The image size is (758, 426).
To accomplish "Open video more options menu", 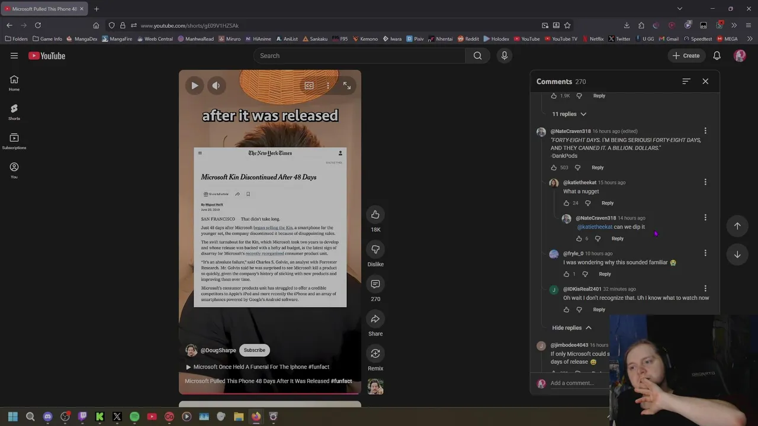I will pyautogui.click(x=328, y=86).
